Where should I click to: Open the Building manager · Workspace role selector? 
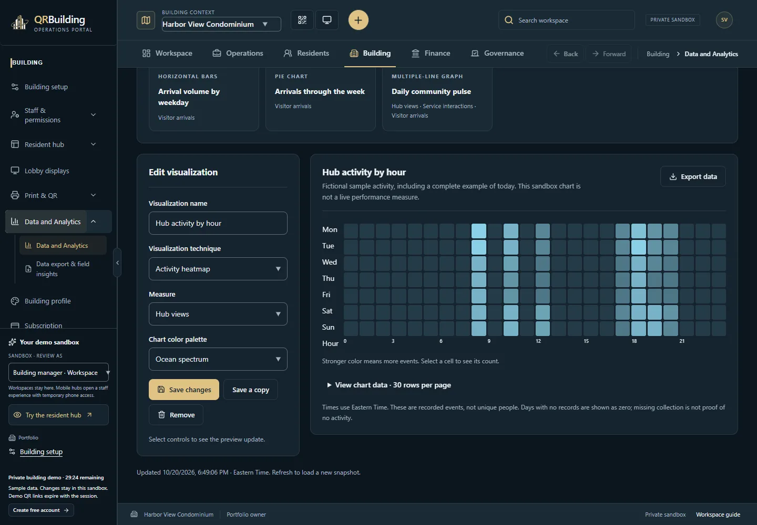tap(58, 373)
